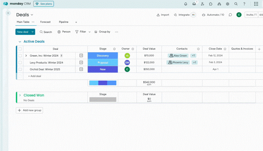Open the nine-dot products switcher
Viewport: 263px width, 151px height.
(x=256, y=4)
